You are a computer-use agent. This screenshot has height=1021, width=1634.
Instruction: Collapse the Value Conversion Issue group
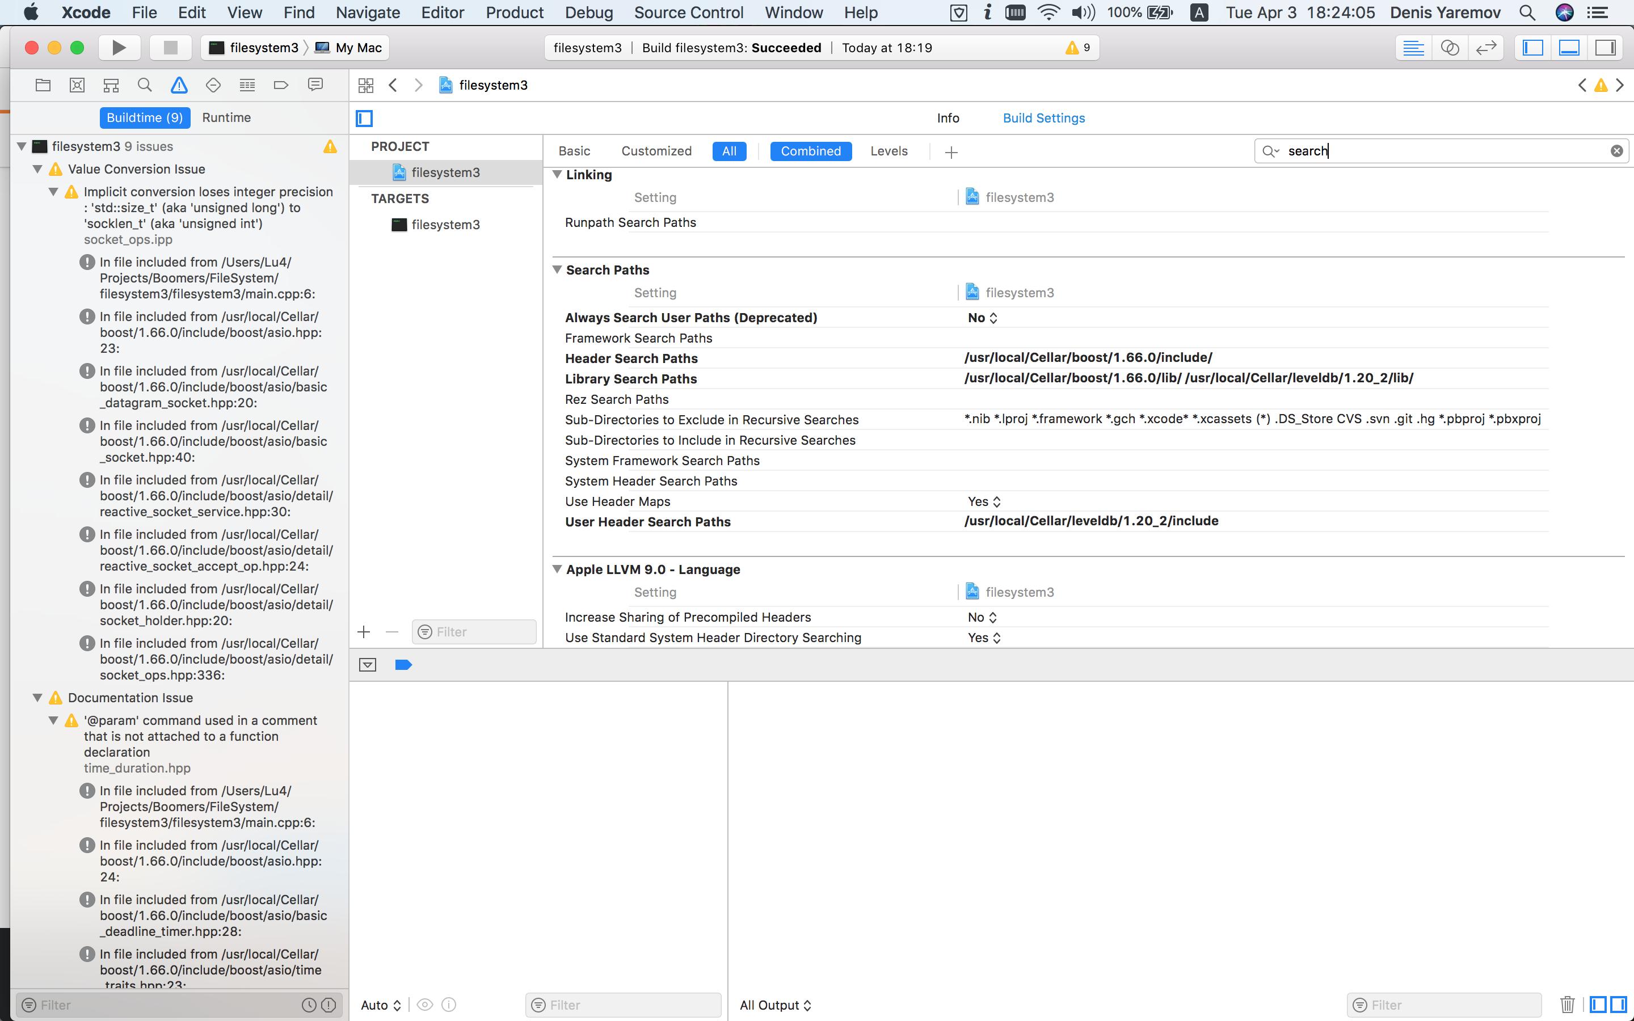point(38,169)
